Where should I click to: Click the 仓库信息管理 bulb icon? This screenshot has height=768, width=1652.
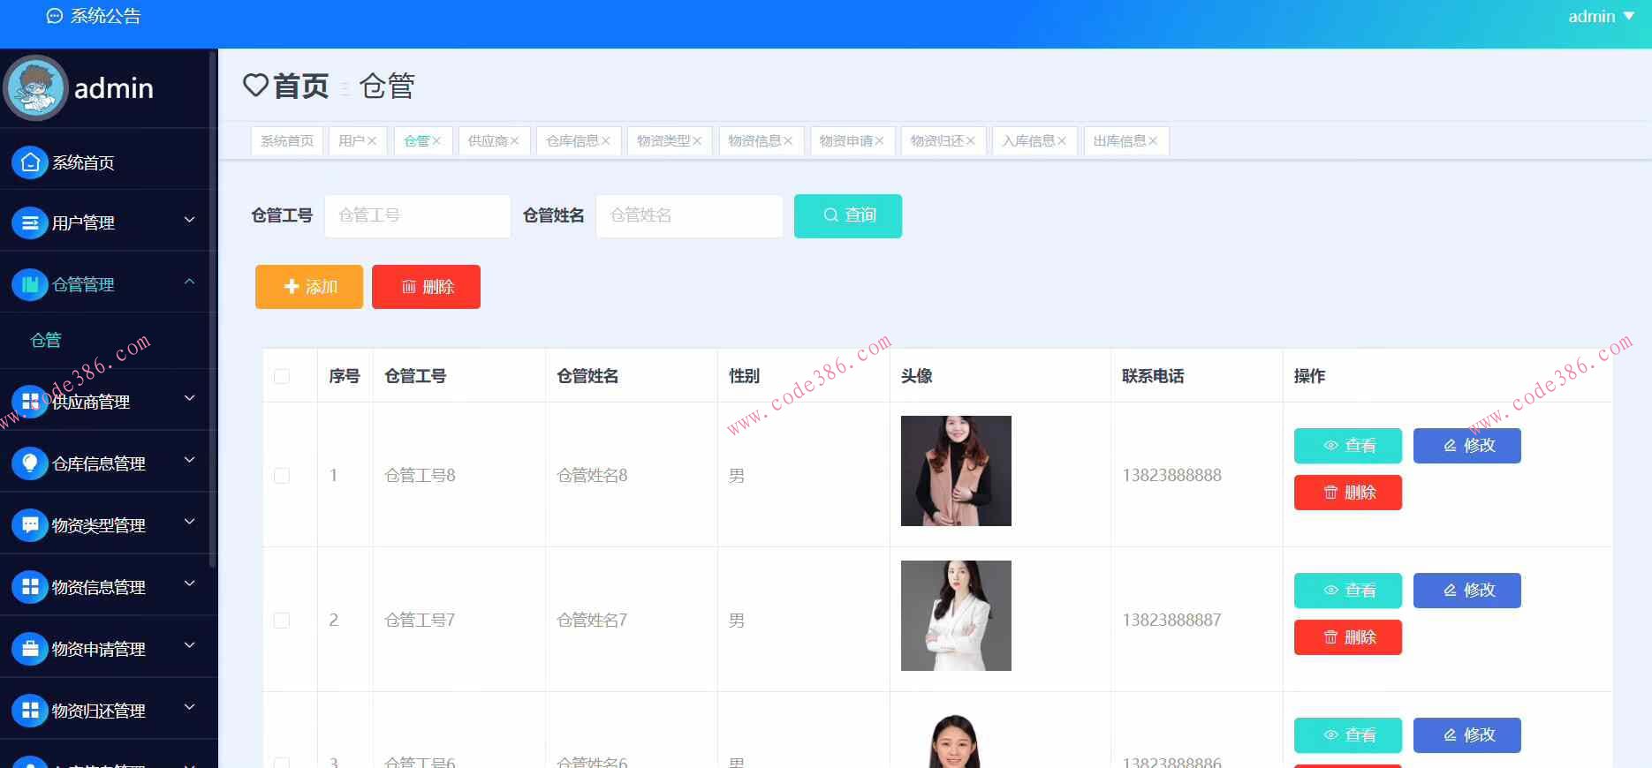pos(30,463)
